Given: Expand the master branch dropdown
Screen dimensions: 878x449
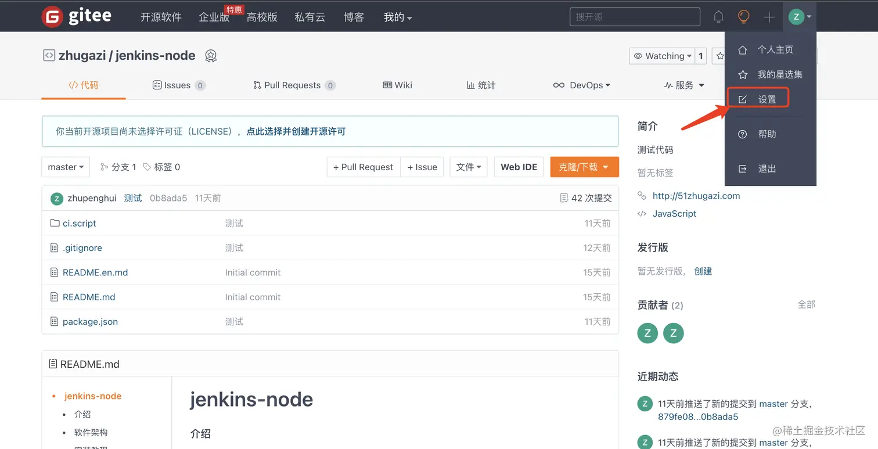Looking at the screenshot, I should click(x=66, y=167).
